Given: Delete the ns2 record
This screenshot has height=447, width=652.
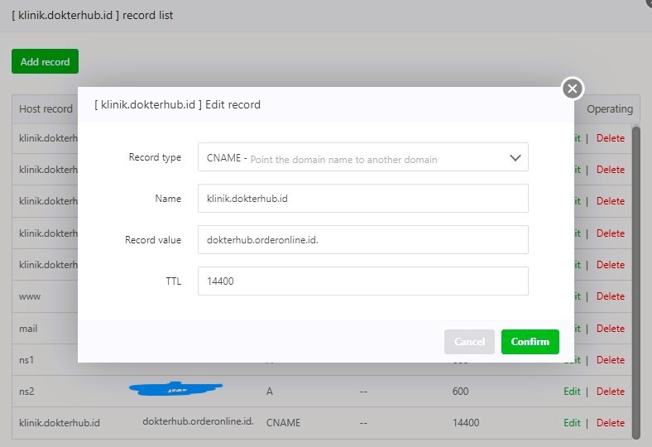Looking at the screenshot, I should coord(611,392).
